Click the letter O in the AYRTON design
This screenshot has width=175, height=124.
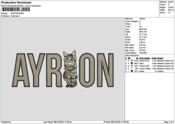tap(87, 70)
